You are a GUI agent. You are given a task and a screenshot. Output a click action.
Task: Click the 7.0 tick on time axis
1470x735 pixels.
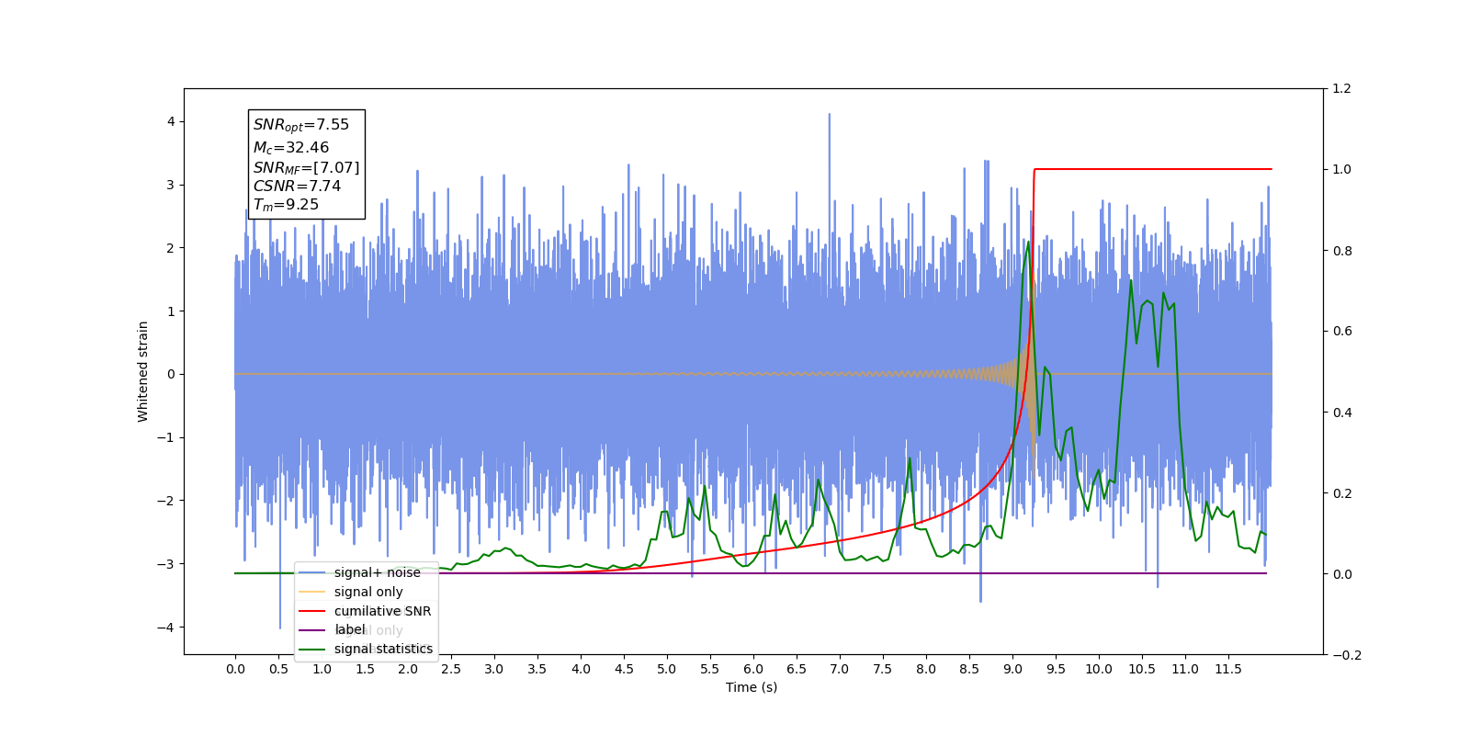coord(840,669)
